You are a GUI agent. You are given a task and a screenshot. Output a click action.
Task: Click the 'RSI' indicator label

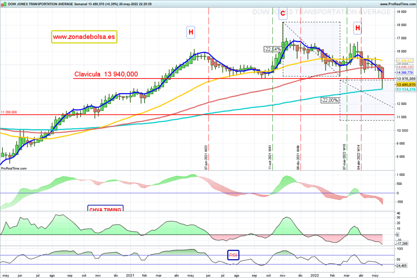pos(233,255)
